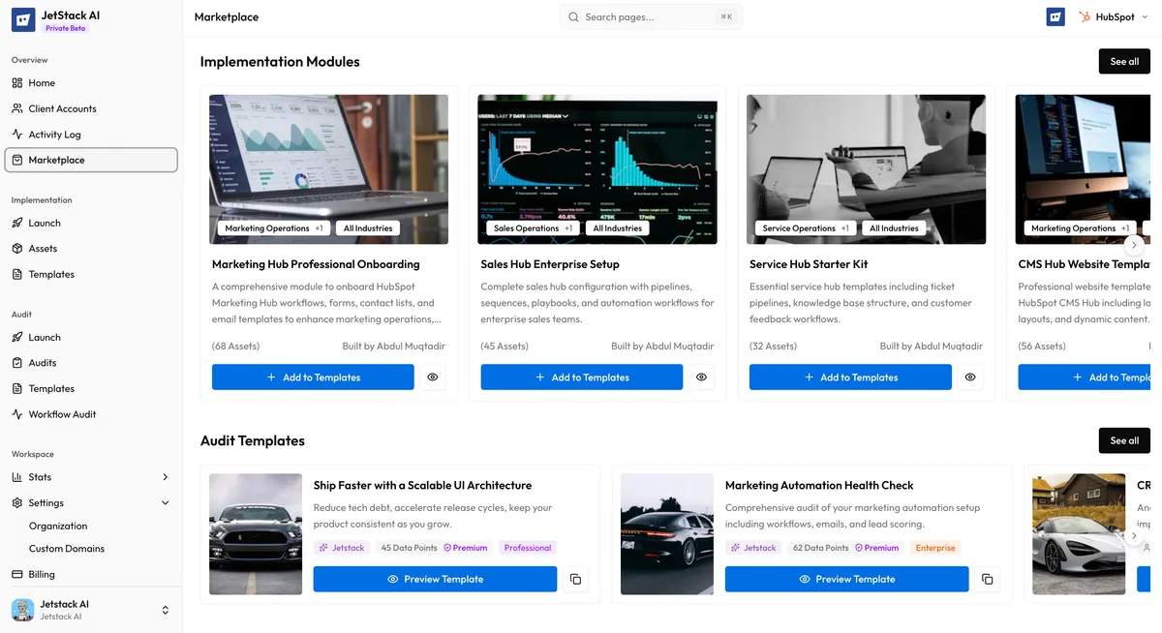Open the Stats icon in Workspace section

click(x=16, y=476)
